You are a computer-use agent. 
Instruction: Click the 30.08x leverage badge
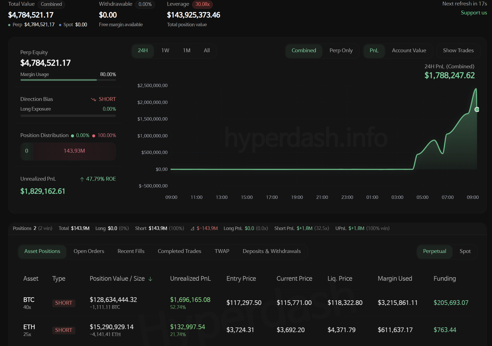pyautogui.click(x=202, y=4)
